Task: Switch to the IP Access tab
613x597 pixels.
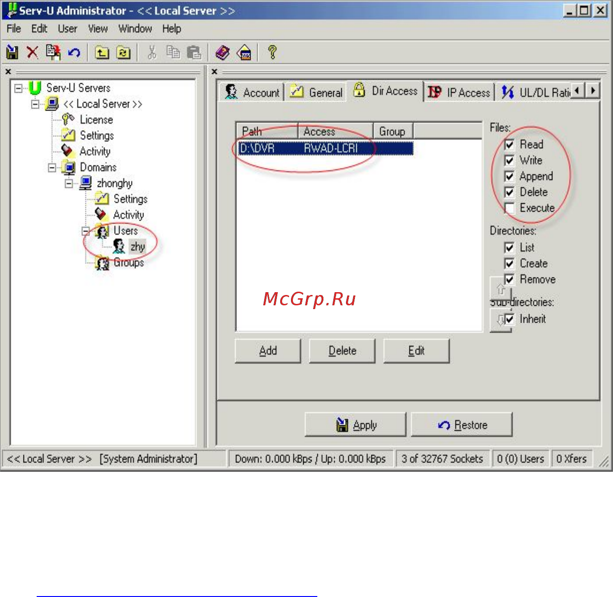Action: click(x=459, y=92)
